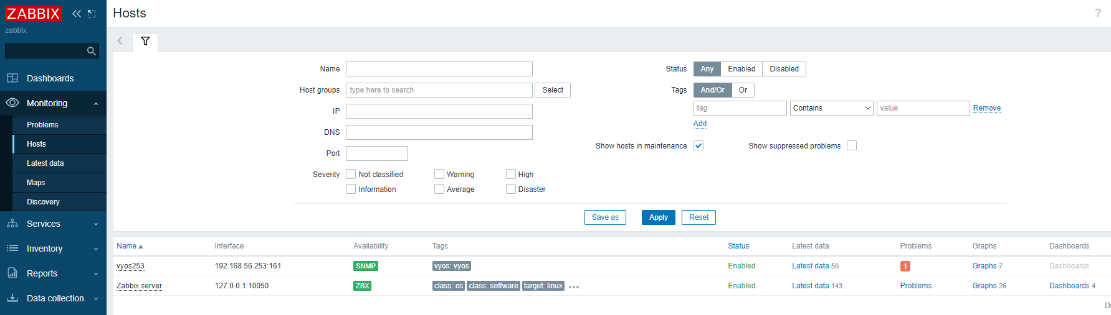Add a new tag filter row
The height and width of the screenshot is (315, 1111).
click(700, 124)
